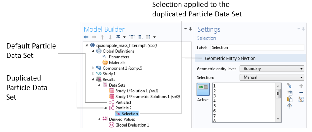Open the Settings window menu arrow

tap(299, 29)
